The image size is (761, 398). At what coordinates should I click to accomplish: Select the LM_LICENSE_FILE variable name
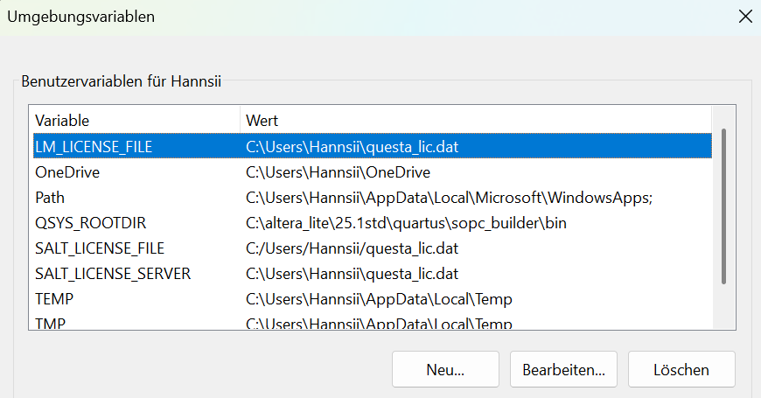[x=94, y=147]
